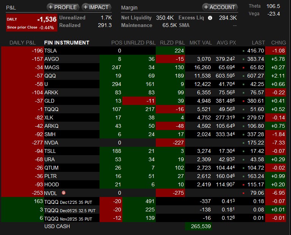Click U position 294 cell

[111, 84]
